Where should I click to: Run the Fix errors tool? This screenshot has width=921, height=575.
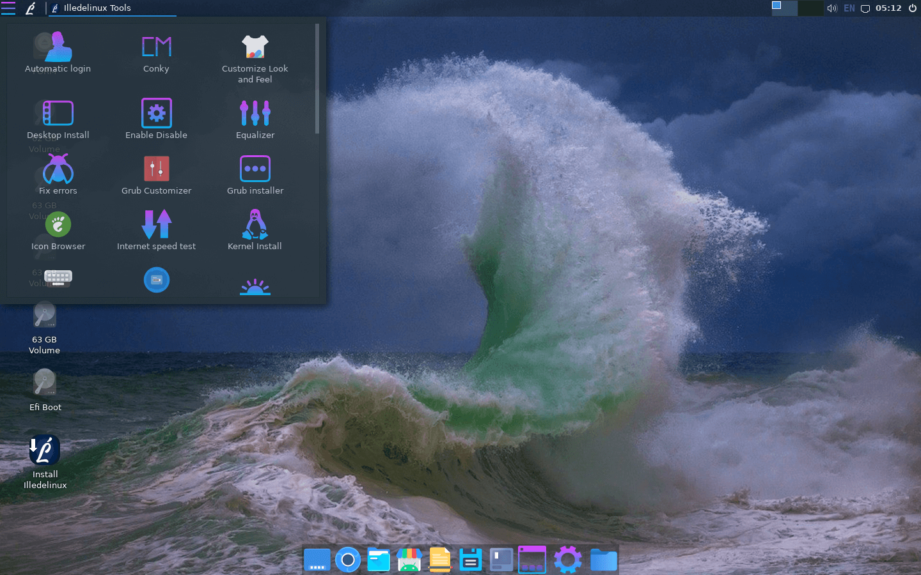(x=58, y=174)
